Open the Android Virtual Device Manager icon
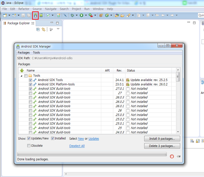Viewport: 204px width, 177px height. (41, 15)
